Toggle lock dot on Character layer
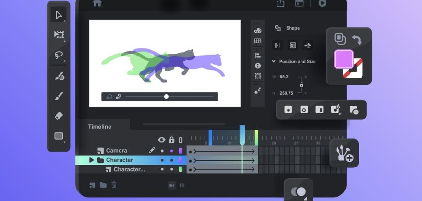422x201 pixels. point(171,160)
